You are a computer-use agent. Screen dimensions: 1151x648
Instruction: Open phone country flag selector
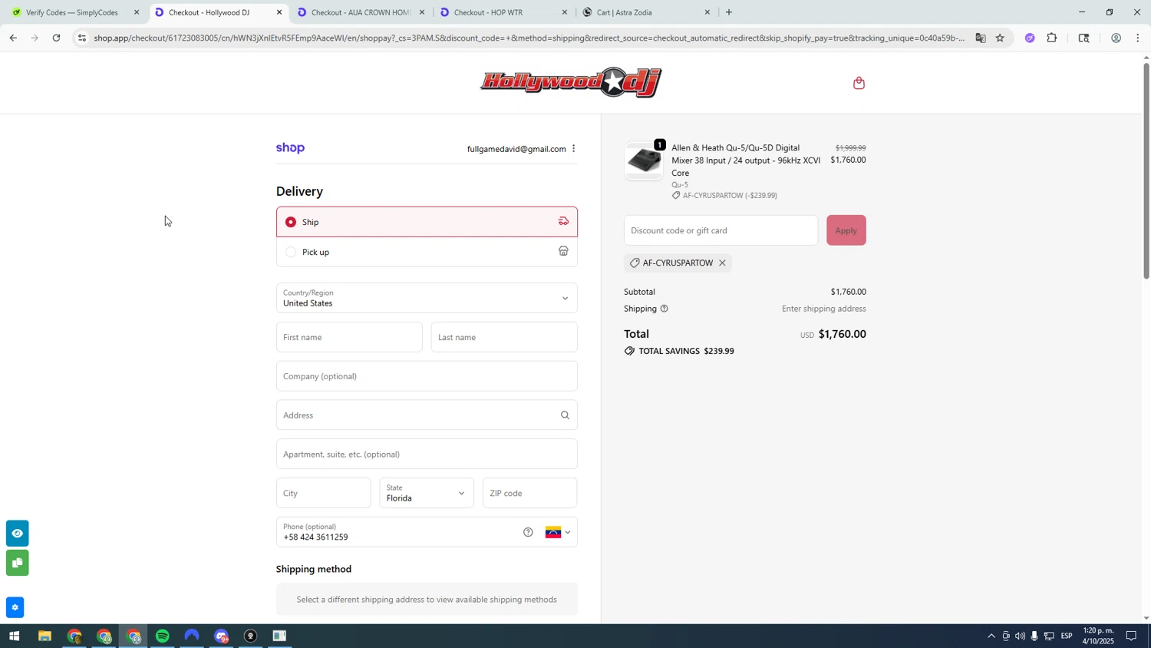point(558,532)
